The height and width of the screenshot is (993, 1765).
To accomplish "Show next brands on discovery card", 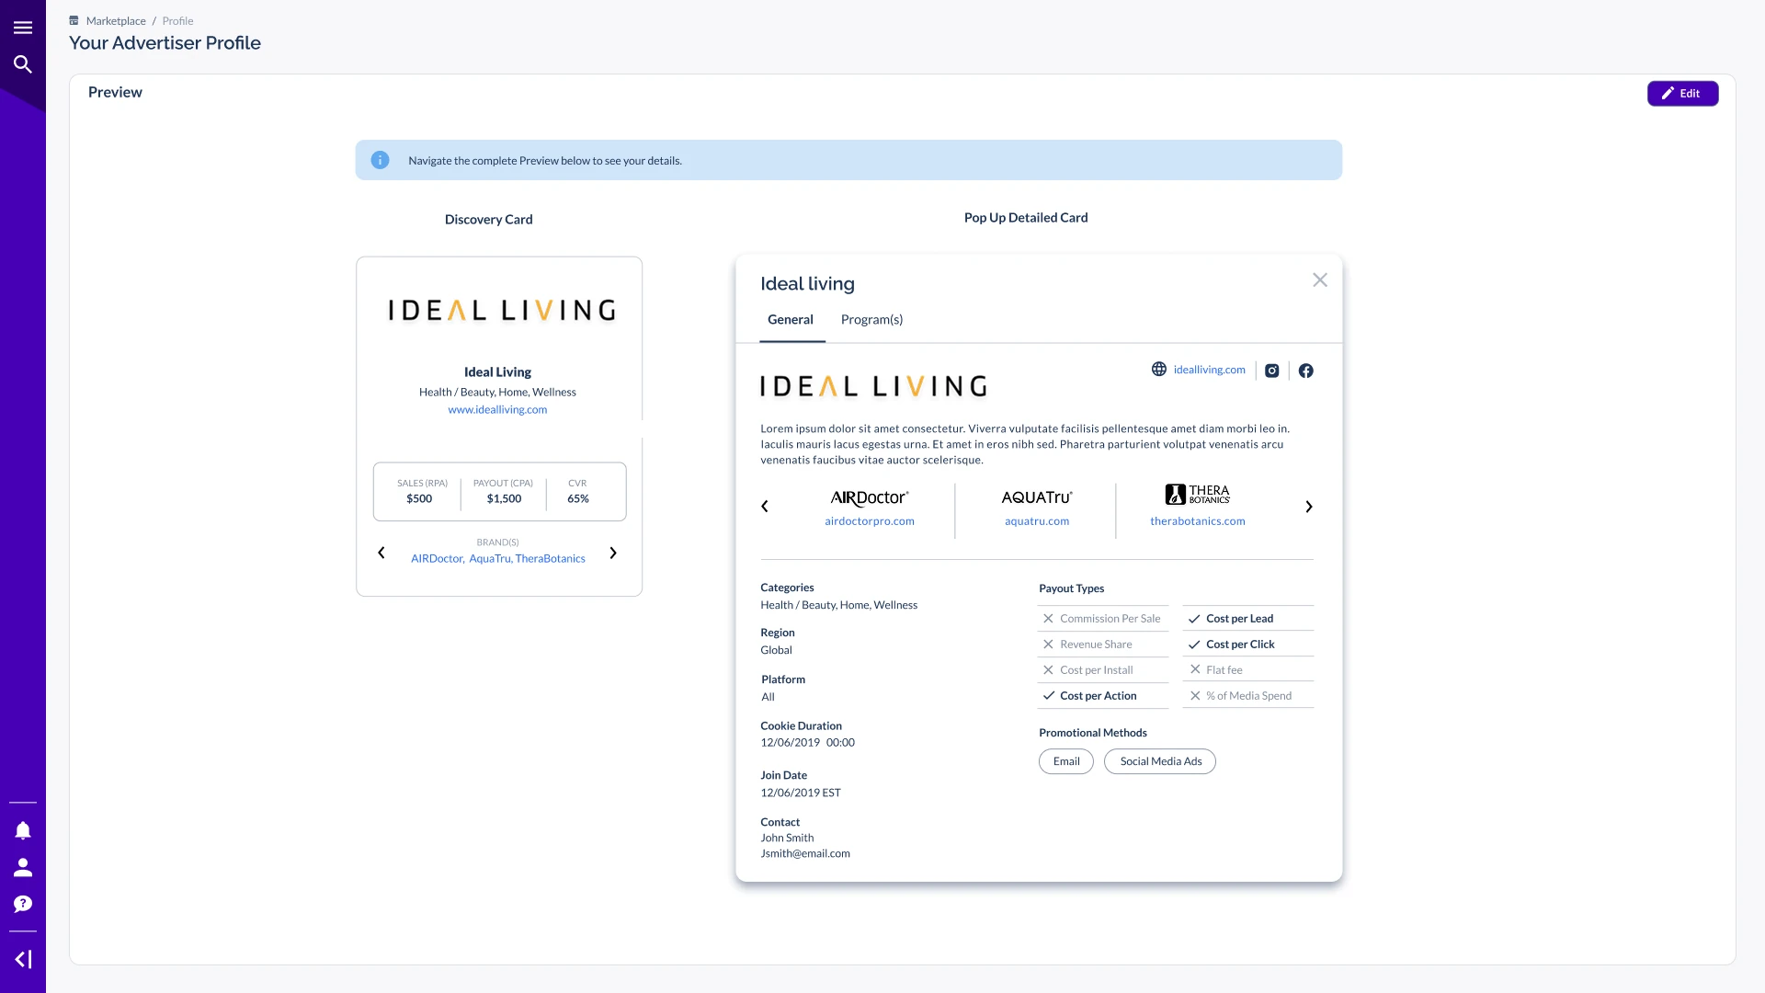I will coord(613,553).
